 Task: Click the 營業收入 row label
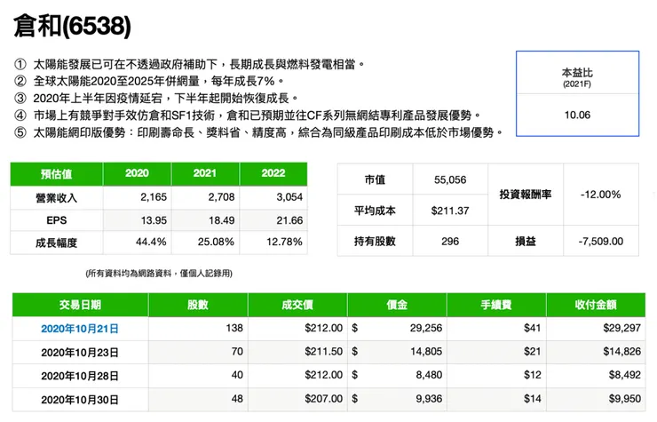point(57,197)
